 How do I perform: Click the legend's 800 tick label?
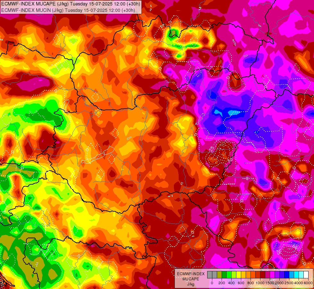pos(250,283)
